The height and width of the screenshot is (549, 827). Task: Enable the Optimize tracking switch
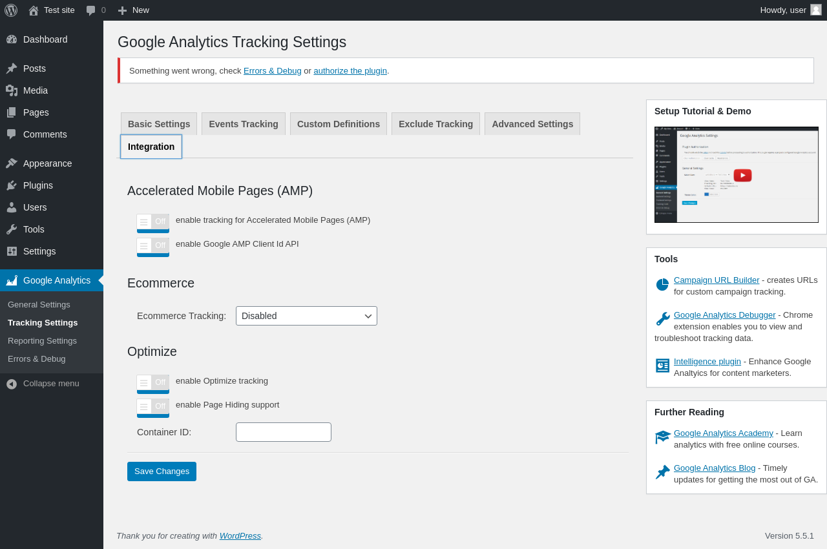pos(153,384)
